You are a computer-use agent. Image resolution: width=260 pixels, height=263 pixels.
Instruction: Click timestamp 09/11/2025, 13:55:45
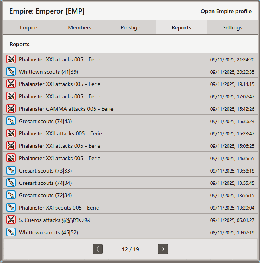tap(232, 183)
